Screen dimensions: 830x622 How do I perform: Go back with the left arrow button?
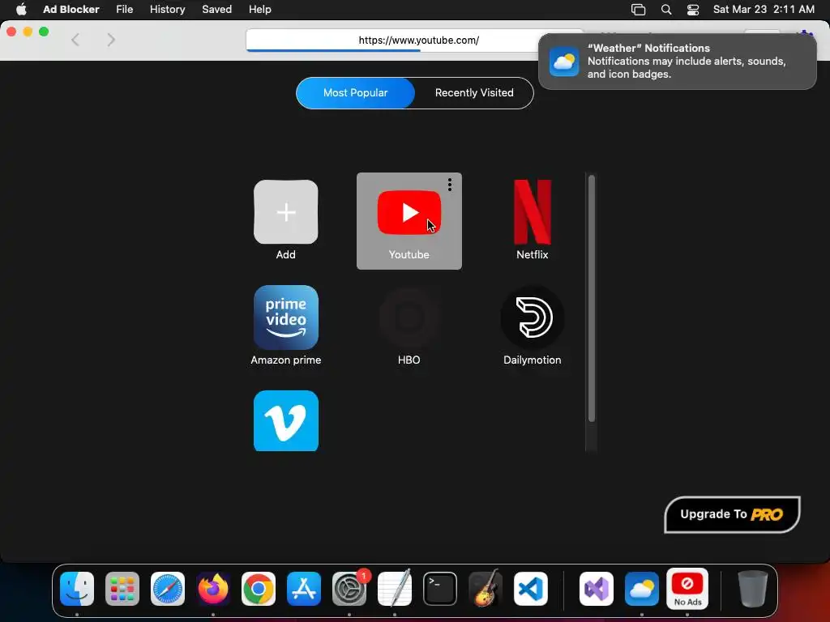[x=75, y=40]
